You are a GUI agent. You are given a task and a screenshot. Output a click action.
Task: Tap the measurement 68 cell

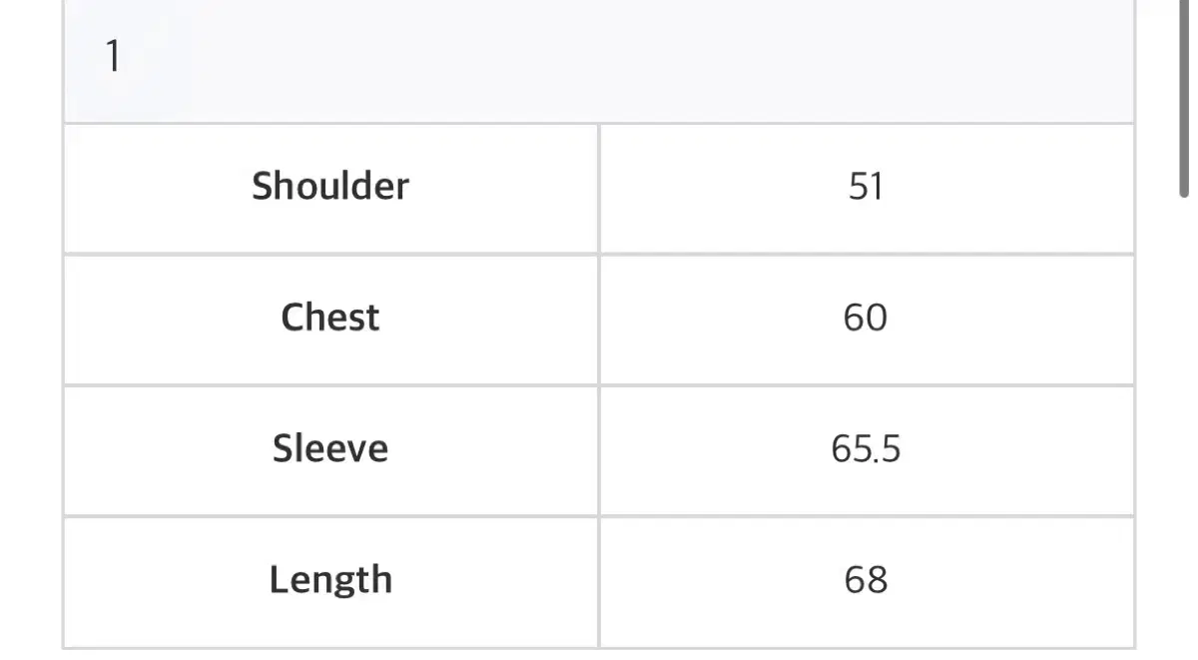tap(866, 580)
